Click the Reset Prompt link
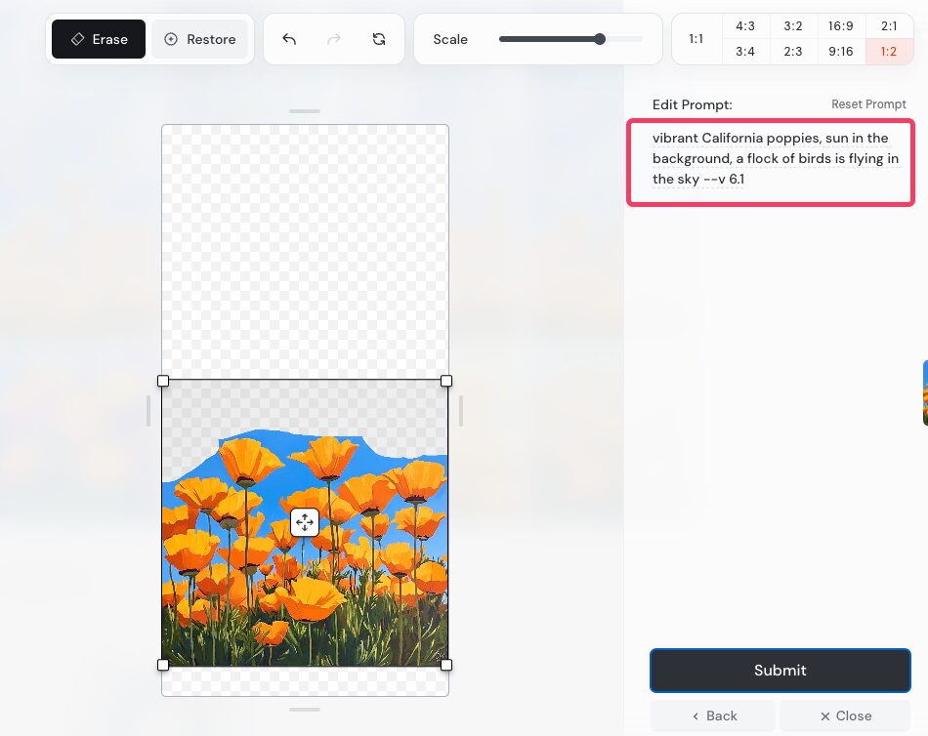The width and height of the screenshot is (928, 736). (x=868, y=104)
